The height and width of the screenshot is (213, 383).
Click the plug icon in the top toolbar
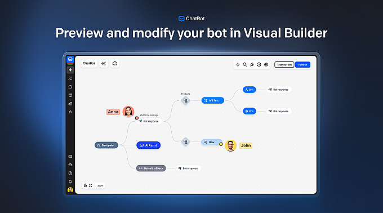(252, 64)
